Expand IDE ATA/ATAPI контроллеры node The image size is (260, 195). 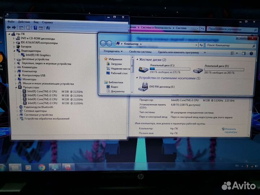point(14,43)
